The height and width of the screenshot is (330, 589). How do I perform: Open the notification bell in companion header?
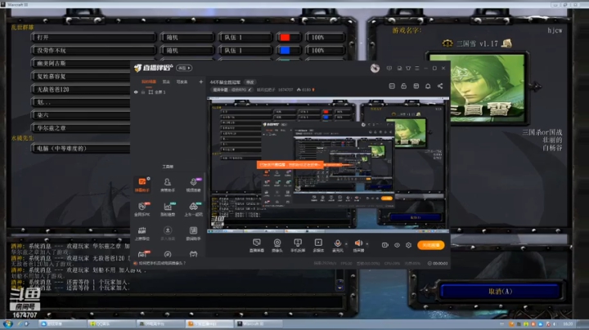(x=428, y=87)
